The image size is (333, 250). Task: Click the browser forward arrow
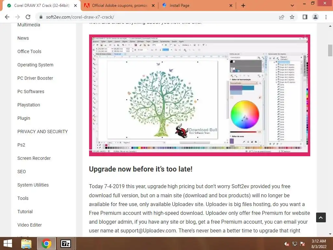pos(18,17)
